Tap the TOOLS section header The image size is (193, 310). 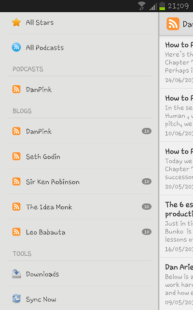tap(22, 253)
